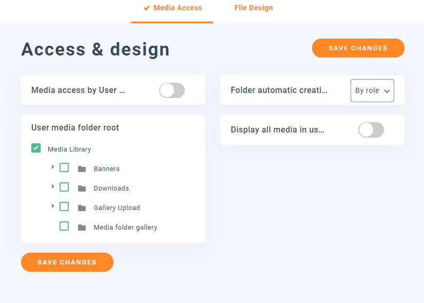
Task: Select the Media Access tab
Action: [172, 8]
